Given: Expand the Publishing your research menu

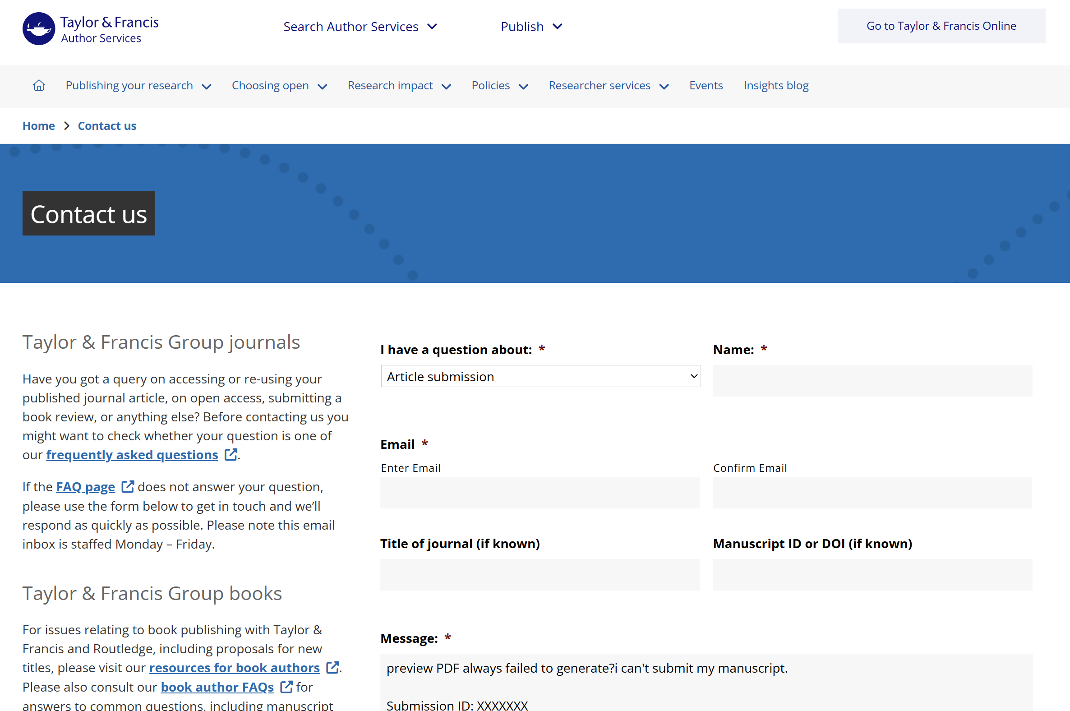Looking at the screenshot, I should 138,86.
